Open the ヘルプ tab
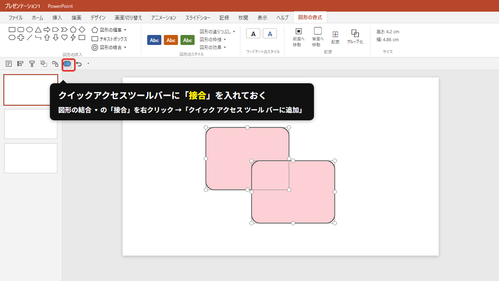 pos(283,17)
